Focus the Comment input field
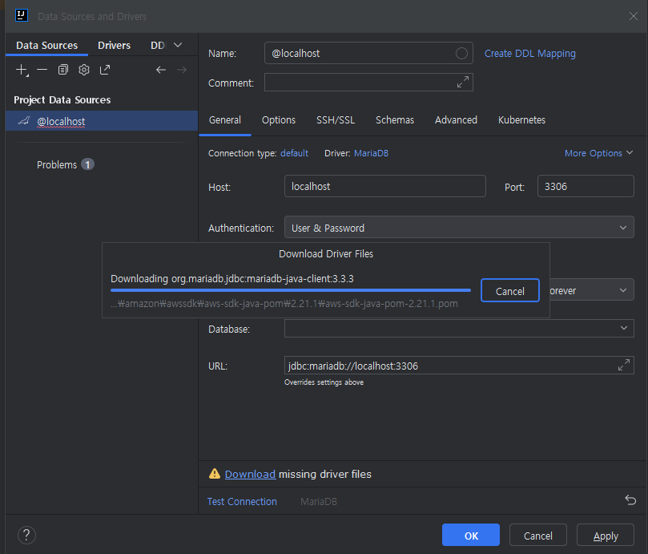 click(x=368, y=82)
